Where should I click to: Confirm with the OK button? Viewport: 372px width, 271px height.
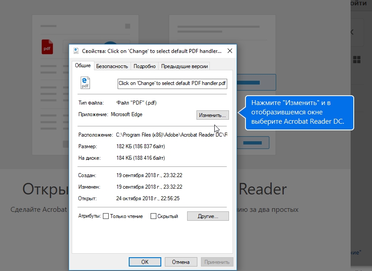tap(145, 262)
